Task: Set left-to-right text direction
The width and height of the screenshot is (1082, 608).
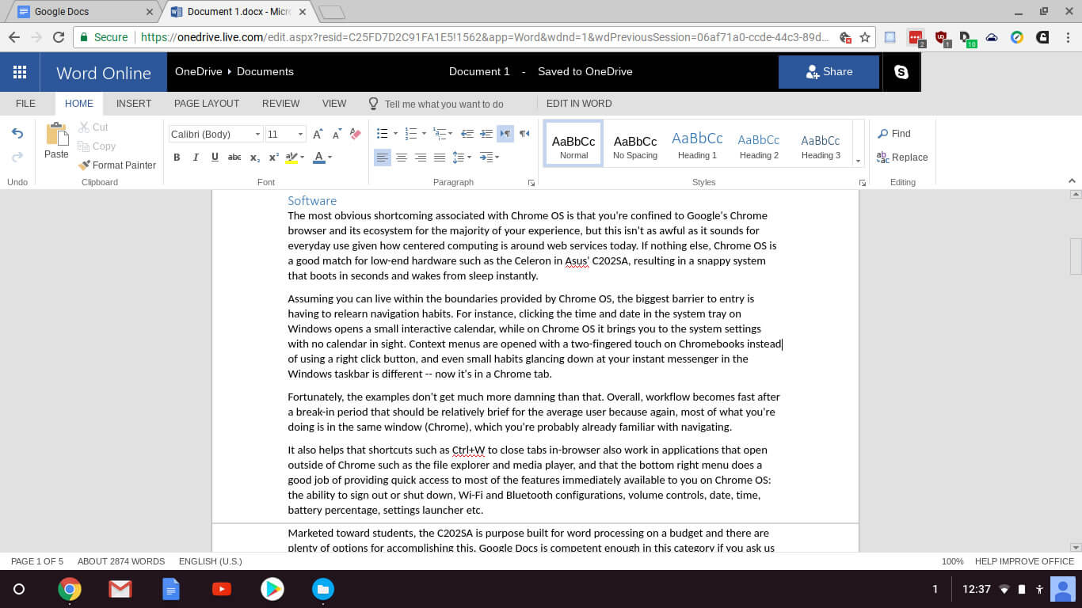Action: (x=505, y=134)
